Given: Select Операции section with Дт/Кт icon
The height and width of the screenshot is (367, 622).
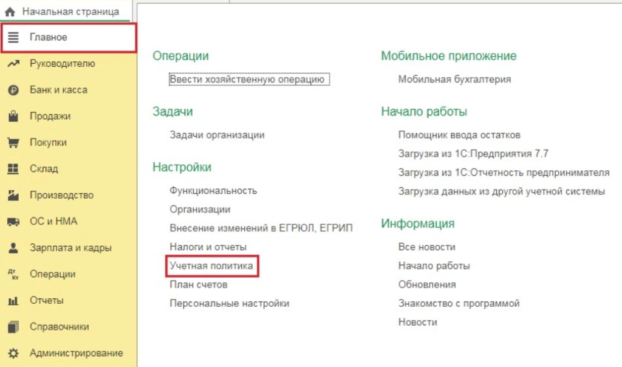Looking at the screenshot, I should coord(52,274).
